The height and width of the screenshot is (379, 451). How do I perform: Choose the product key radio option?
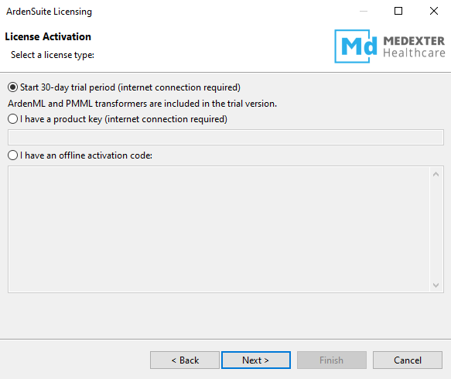[12, 119]
